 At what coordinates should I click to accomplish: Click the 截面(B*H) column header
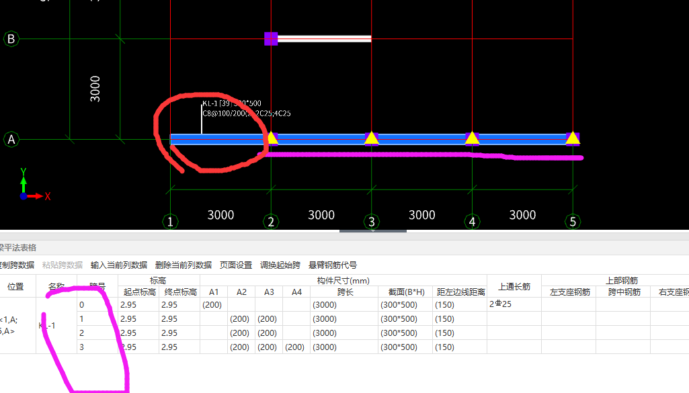405,292
